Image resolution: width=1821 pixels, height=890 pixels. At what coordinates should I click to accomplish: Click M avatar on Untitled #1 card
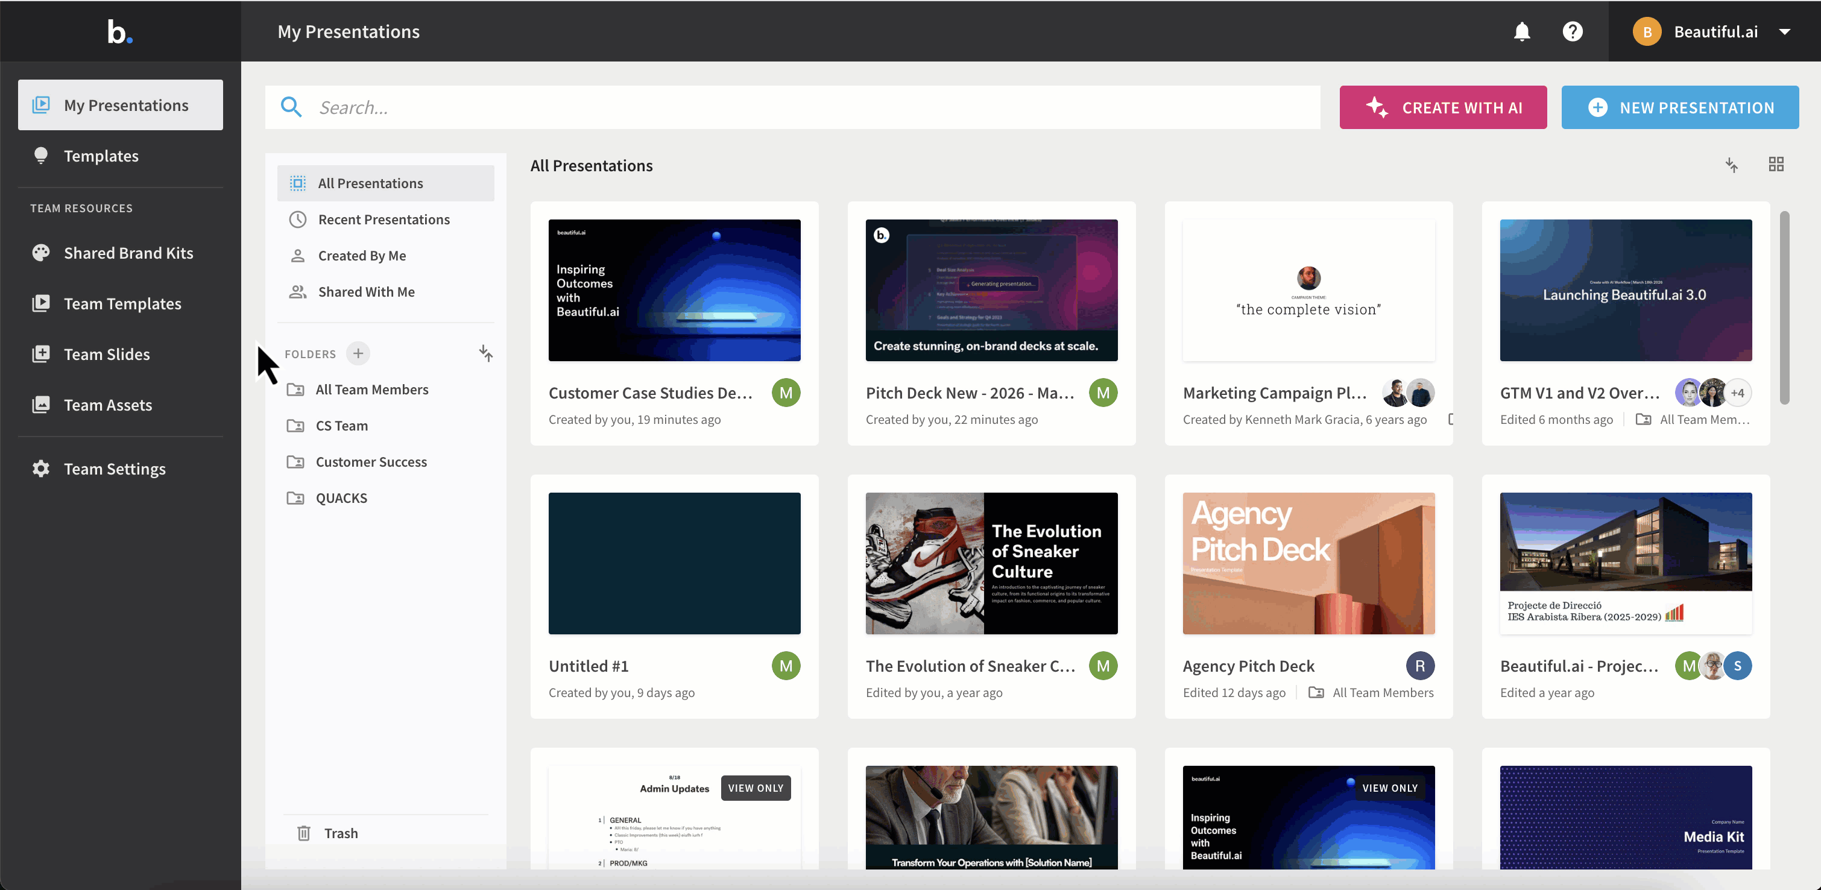coord(786,666)
